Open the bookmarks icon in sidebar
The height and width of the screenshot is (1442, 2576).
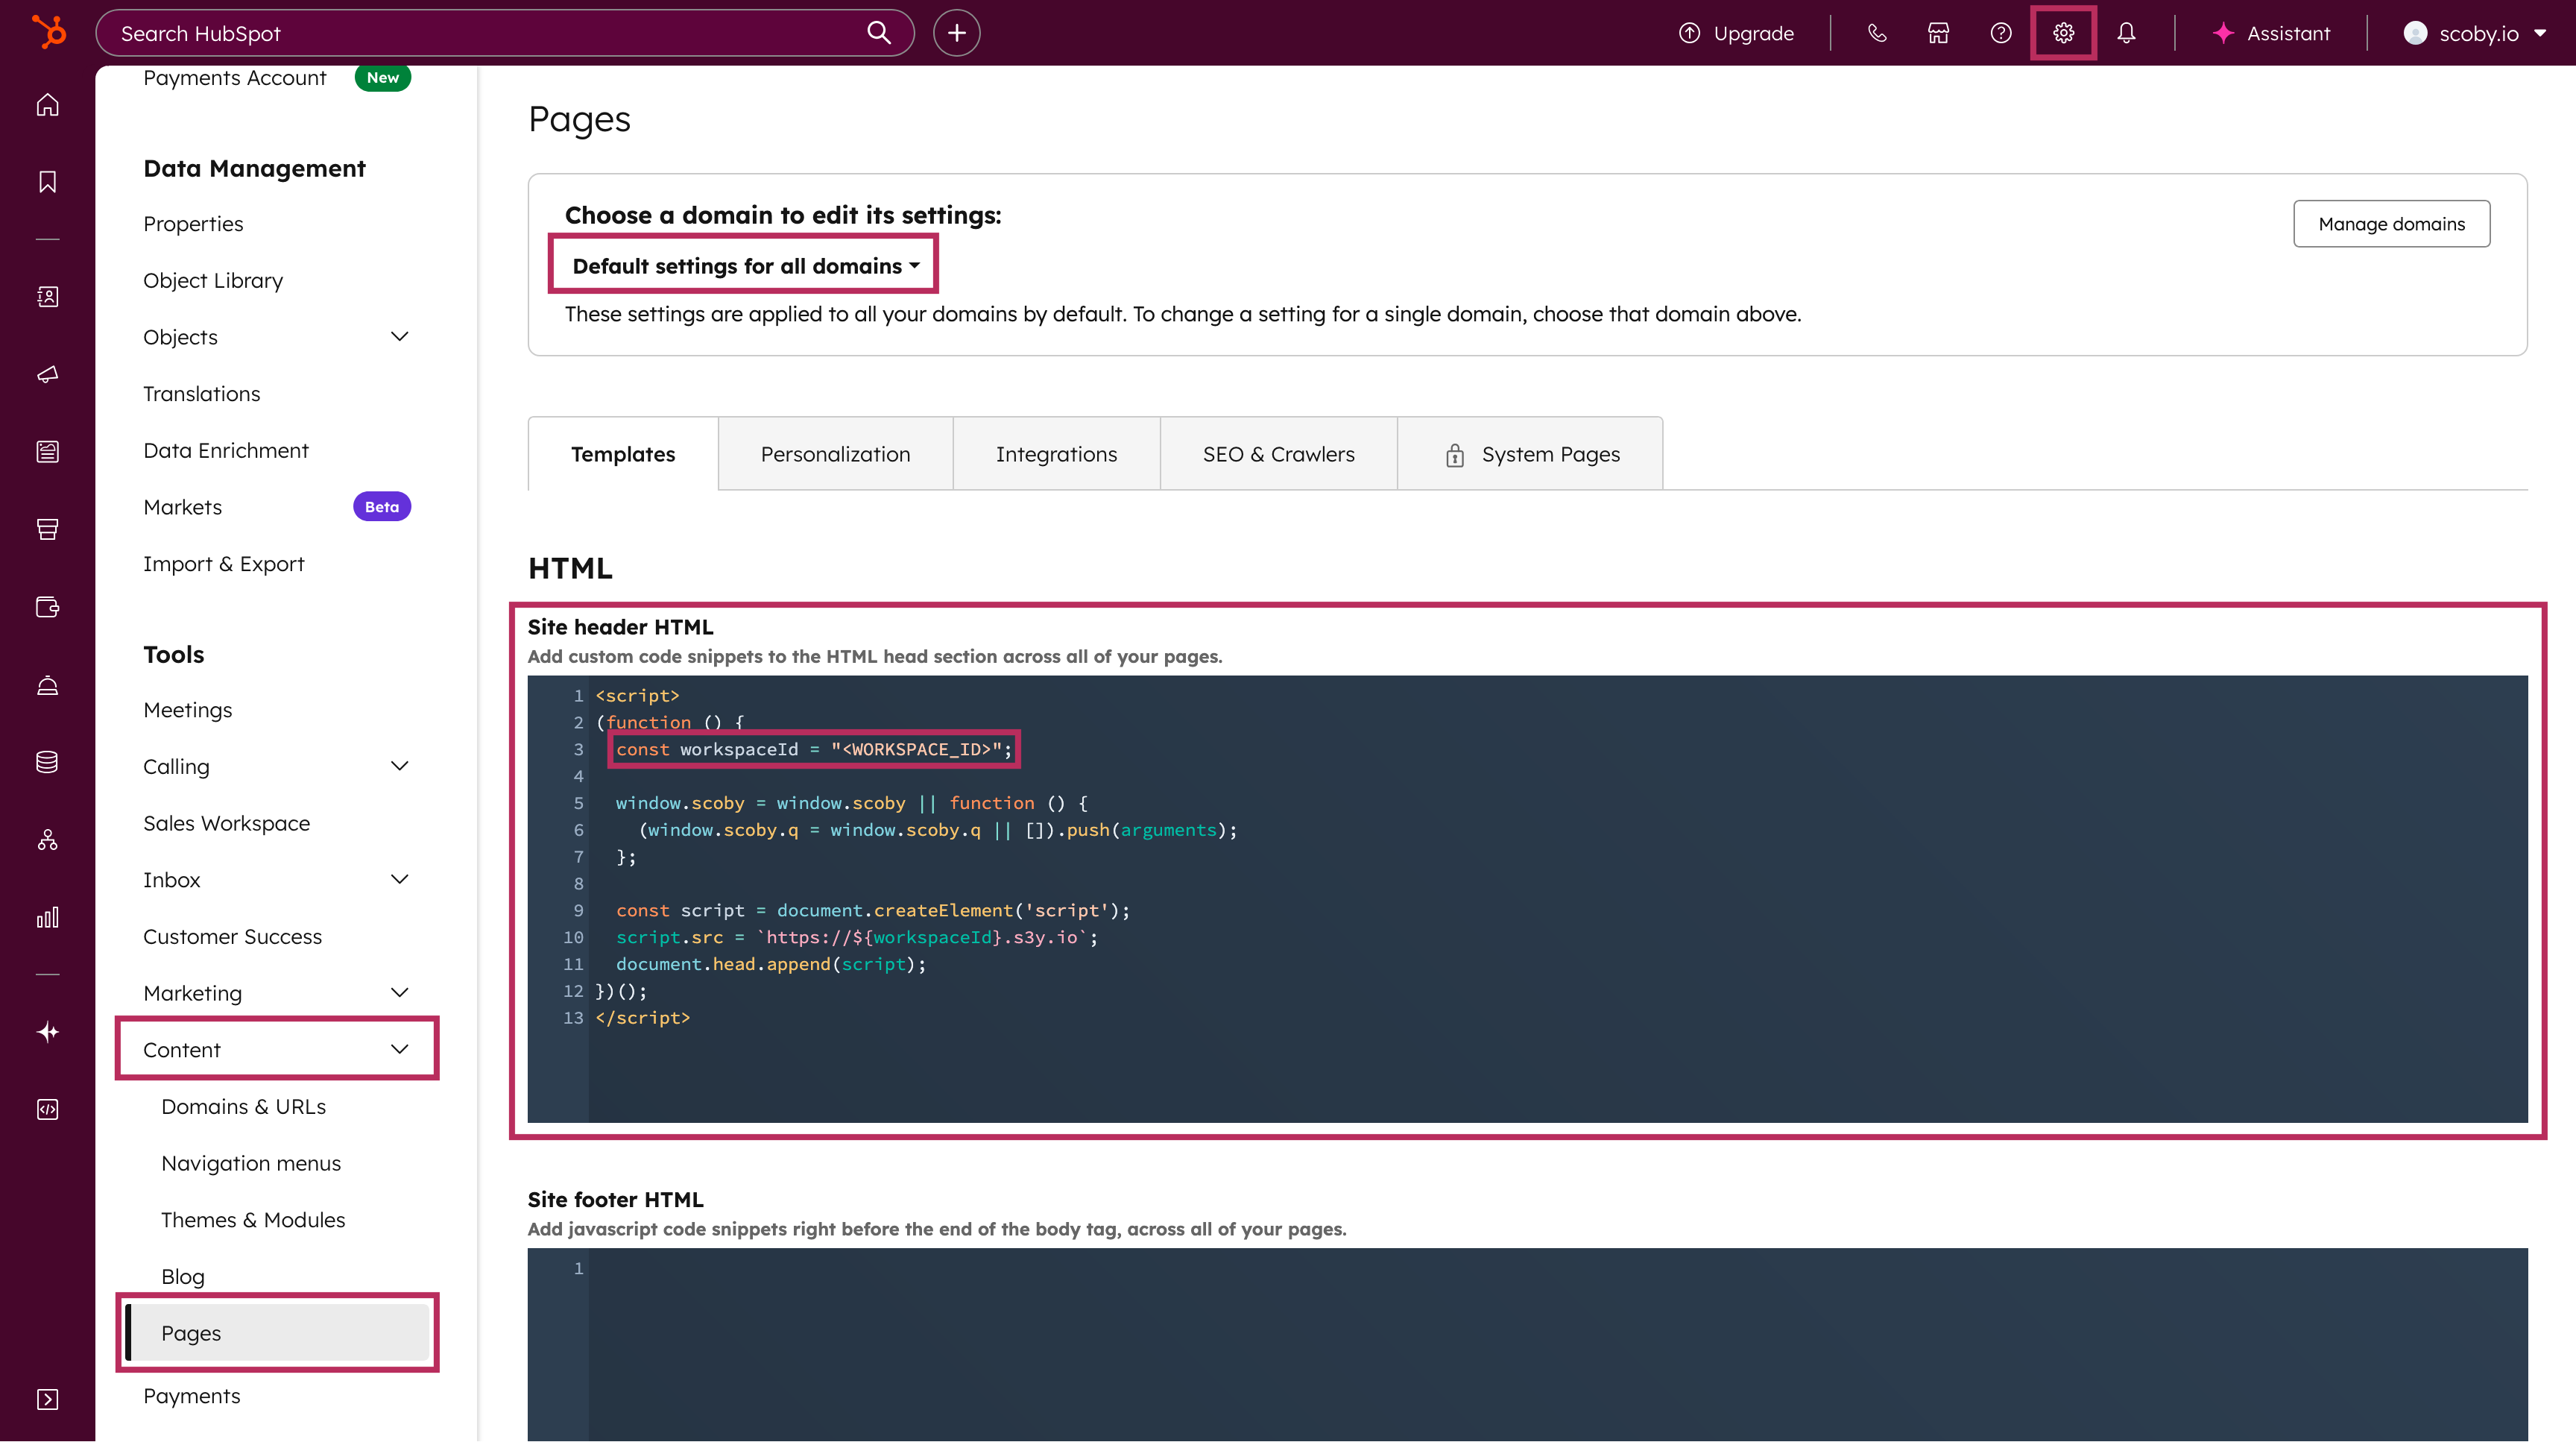point(47,181)
